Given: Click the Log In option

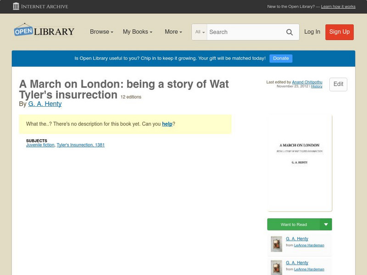Looking at the screenshot, I should point(312,32).
